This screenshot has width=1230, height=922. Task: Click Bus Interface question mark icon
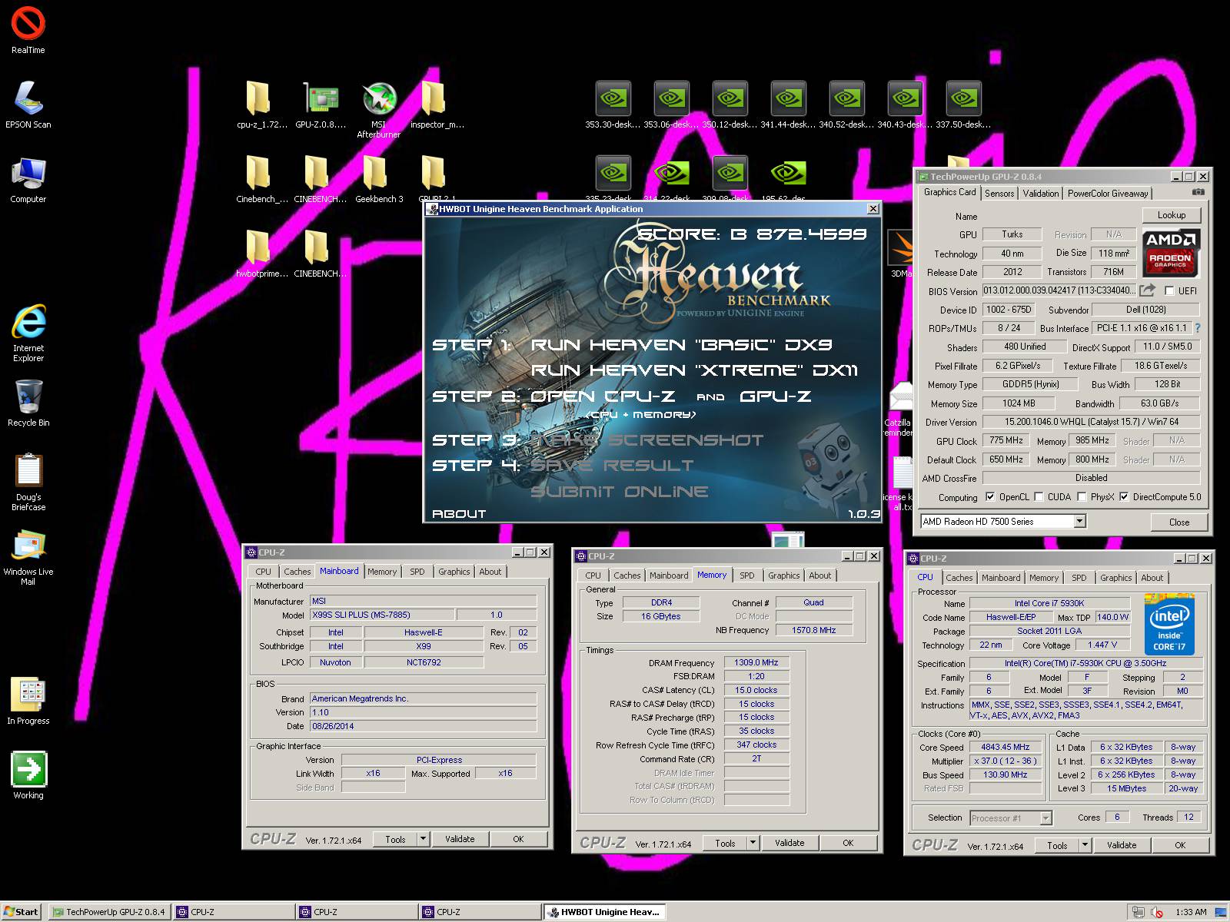tap(1198, 328)
